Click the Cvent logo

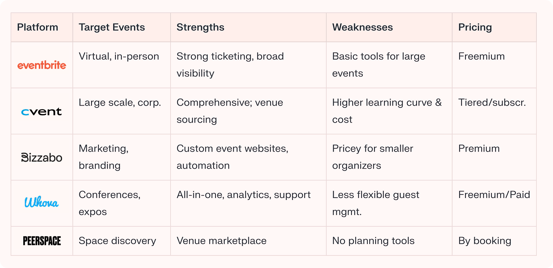42,112
